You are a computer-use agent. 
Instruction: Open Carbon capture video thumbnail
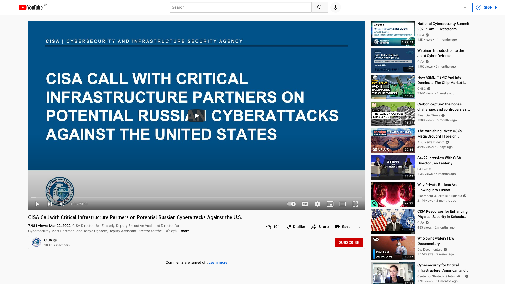click(x=393, y=114)
